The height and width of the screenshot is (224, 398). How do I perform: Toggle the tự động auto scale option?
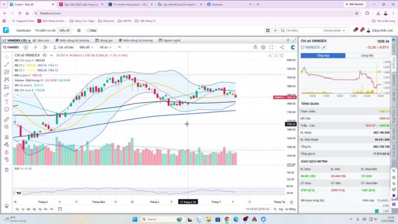[x=290, y=209]
